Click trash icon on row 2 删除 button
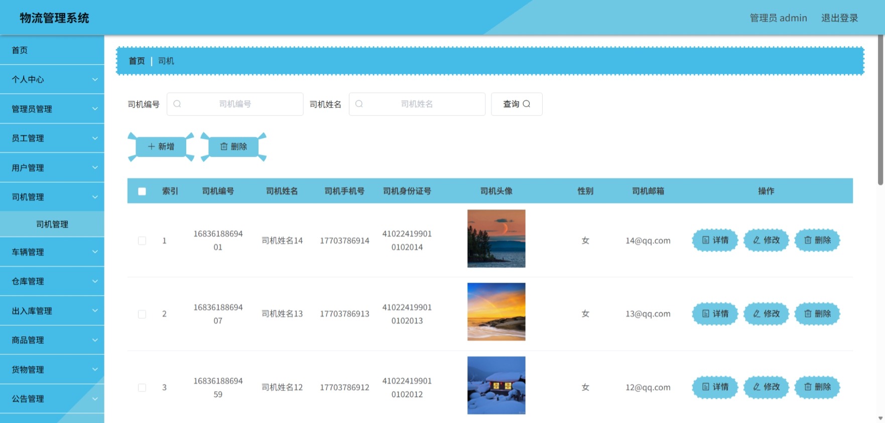Image resolution: width=885 pixels, height=423 pixels. coord(808,313)
